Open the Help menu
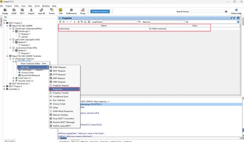 [x=54, y=6]
